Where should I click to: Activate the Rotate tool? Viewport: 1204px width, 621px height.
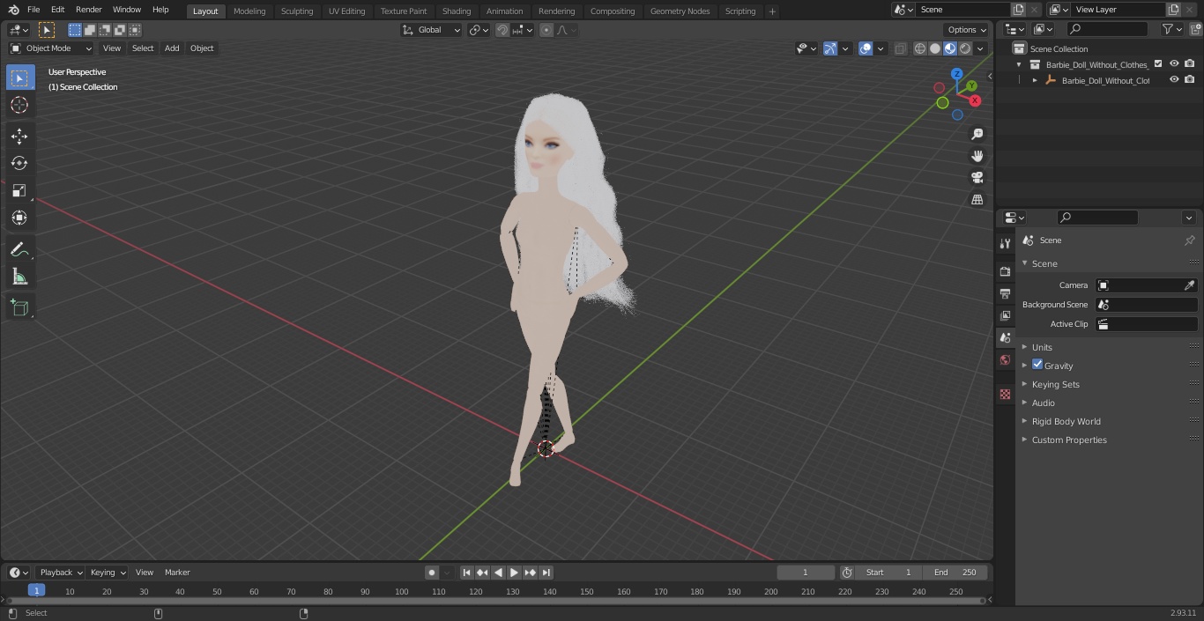(x=19, y=163)
